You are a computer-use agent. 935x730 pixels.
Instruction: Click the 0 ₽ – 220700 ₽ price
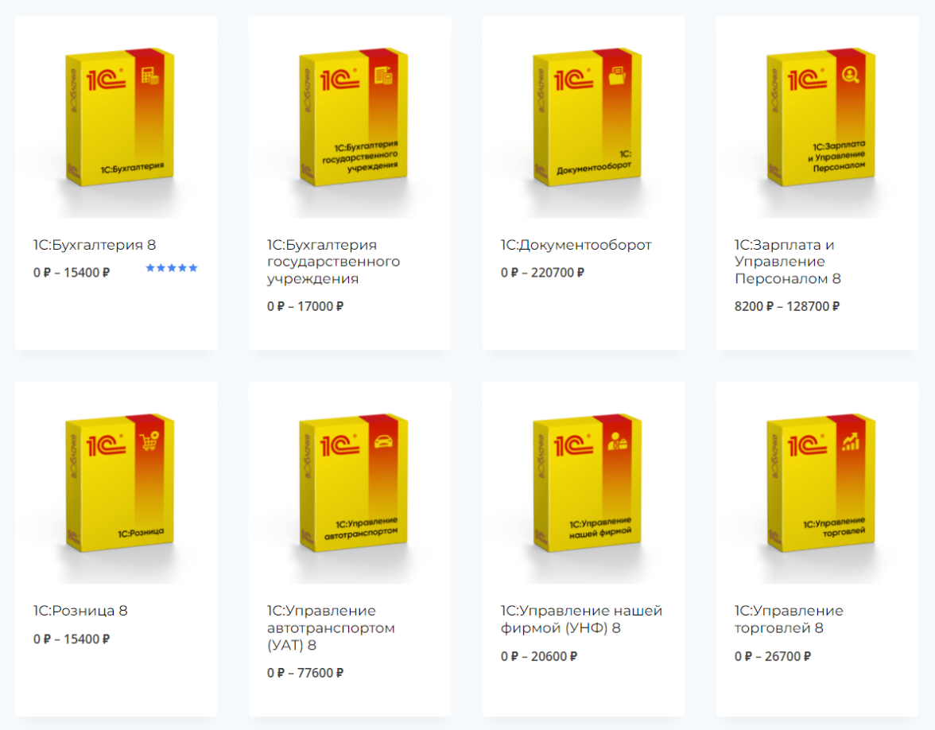point(542,273)
